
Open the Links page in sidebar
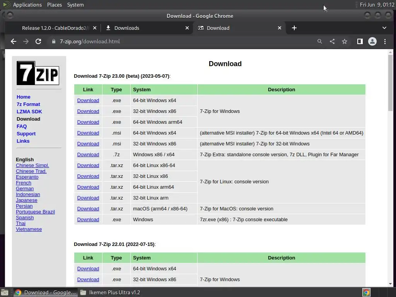tap(23, 141)
